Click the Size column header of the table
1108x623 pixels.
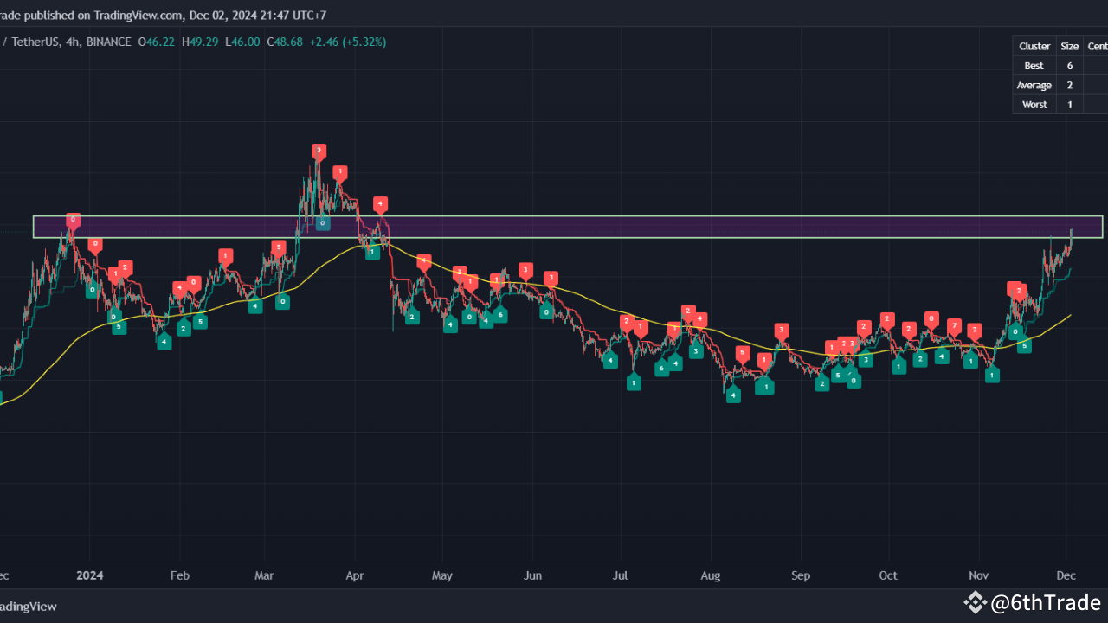click(x=1070, y=46)
